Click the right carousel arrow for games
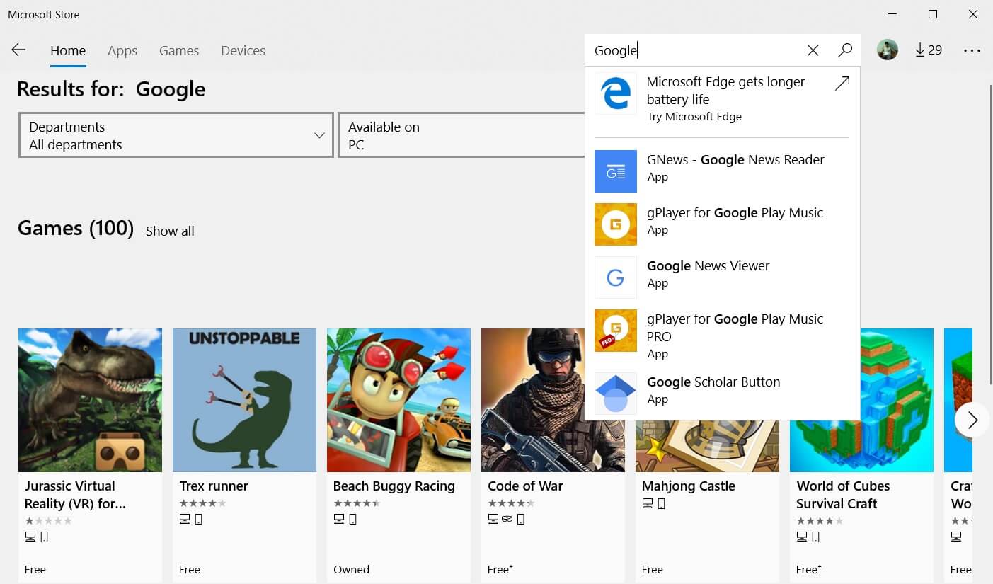 click(971, 420)
